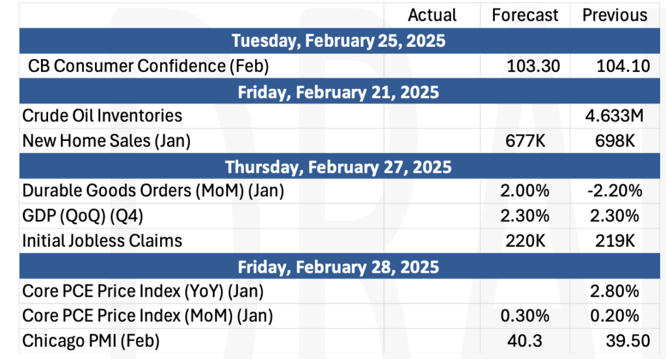Click the Friday, February 28, 2025 banner
The height and width of the screenshot is (359, 666).
point(340,266)
